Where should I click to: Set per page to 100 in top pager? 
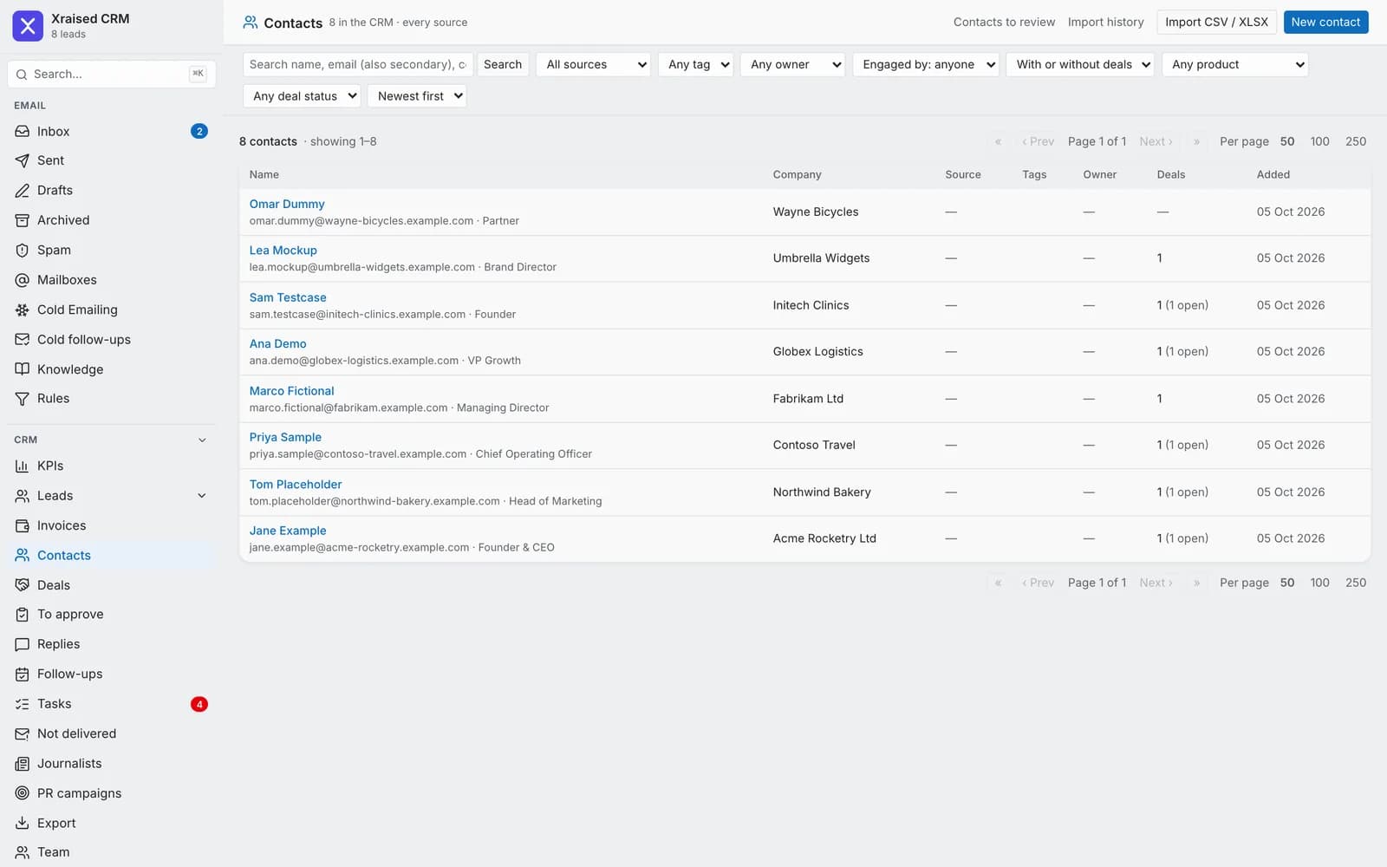click(x=1319, y=142)
